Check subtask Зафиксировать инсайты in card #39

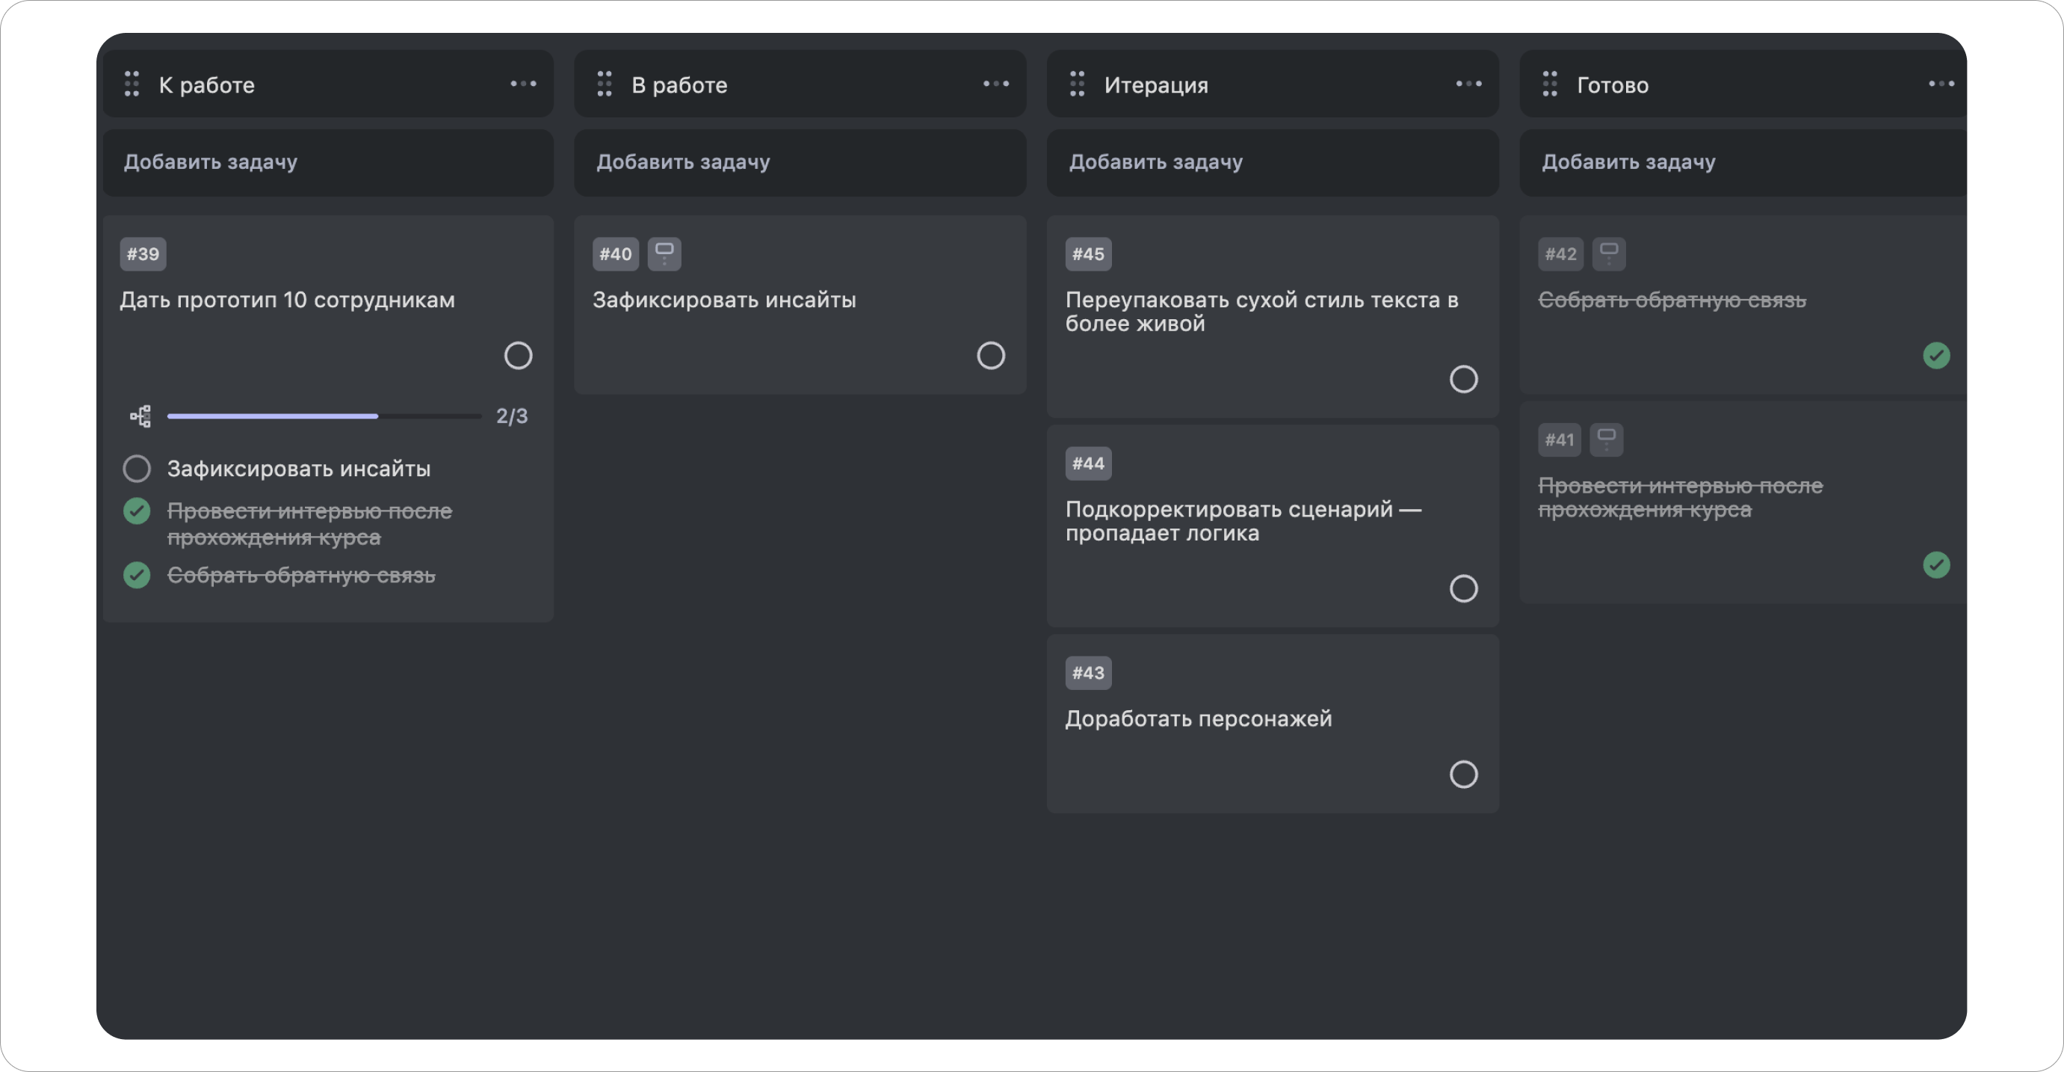point(137,469)
